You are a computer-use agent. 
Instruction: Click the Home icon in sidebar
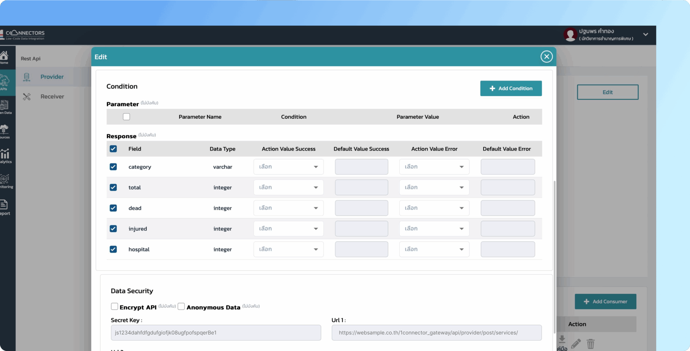[x=4, y=56]
